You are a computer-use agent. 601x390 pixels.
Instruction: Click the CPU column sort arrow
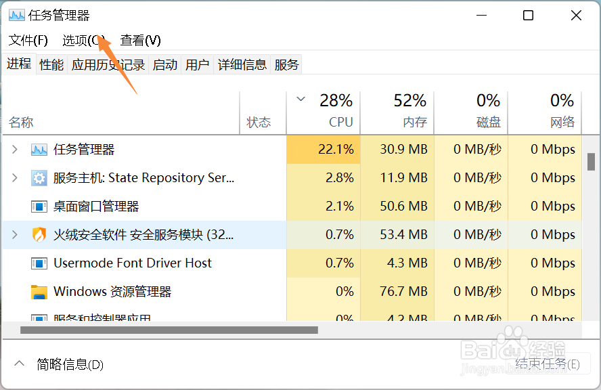click(301, 99)
